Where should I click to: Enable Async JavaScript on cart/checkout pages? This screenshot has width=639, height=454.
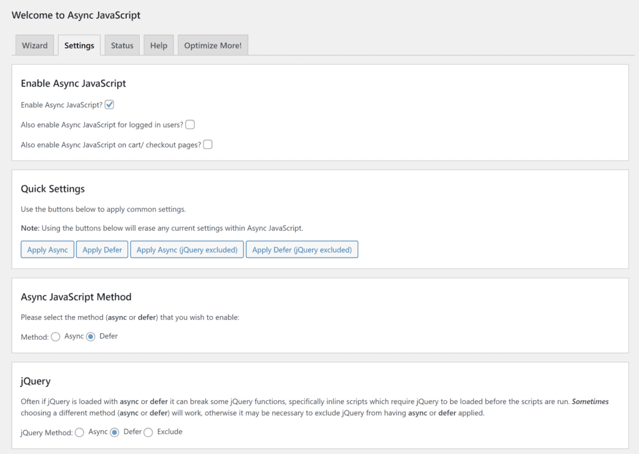pyautogui.click(x=208, y=145)
